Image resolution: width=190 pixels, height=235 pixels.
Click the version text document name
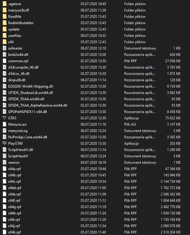(14, 162)
